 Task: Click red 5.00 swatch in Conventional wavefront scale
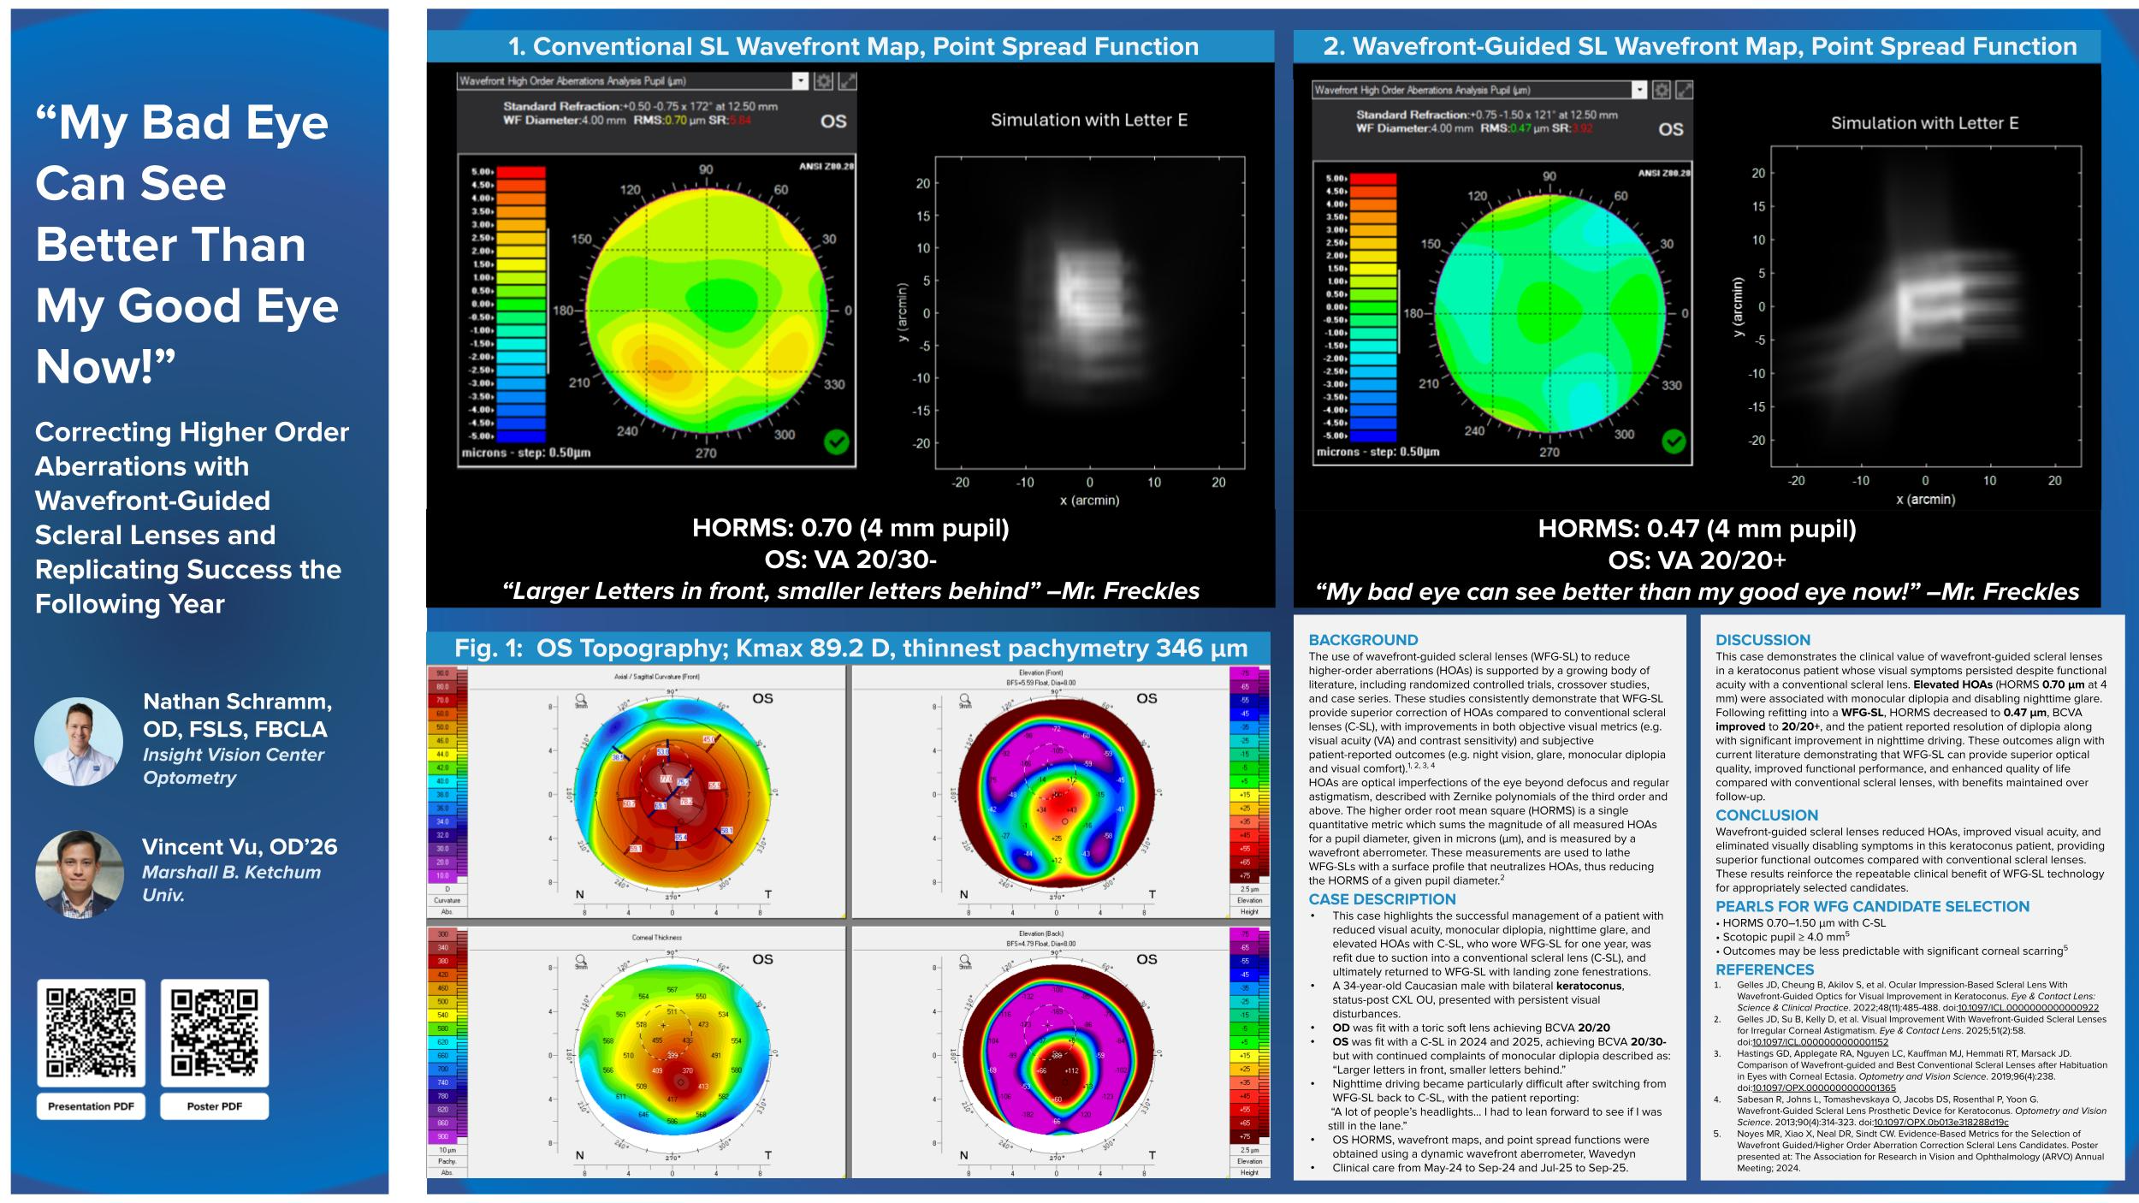click(x=520, y=172)
